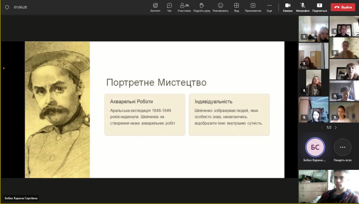Click the Індивідуальність card on slide
This screenshot has height=204, width=359.
pyautogui.click(x=229, y=115)
